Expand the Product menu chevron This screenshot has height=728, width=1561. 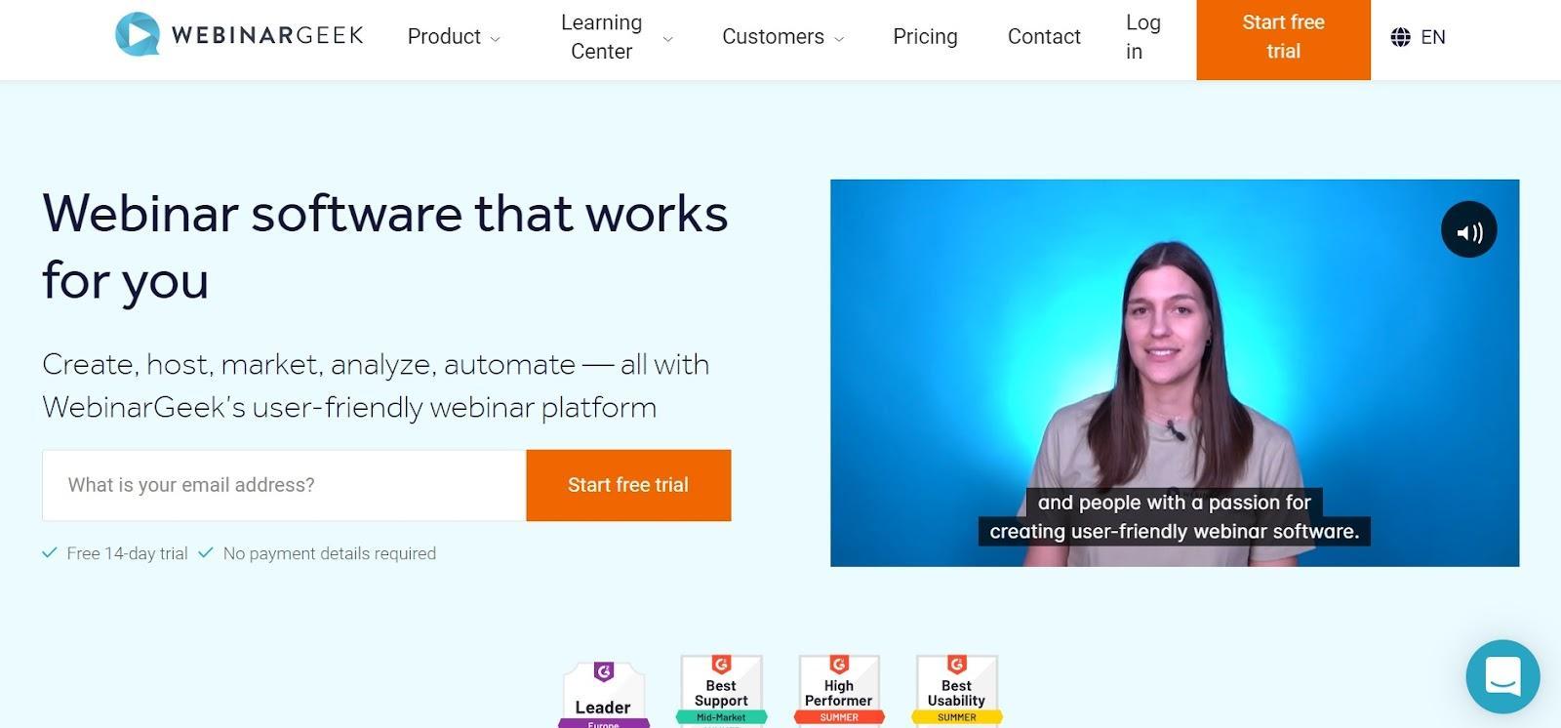[x=495, y=39]
